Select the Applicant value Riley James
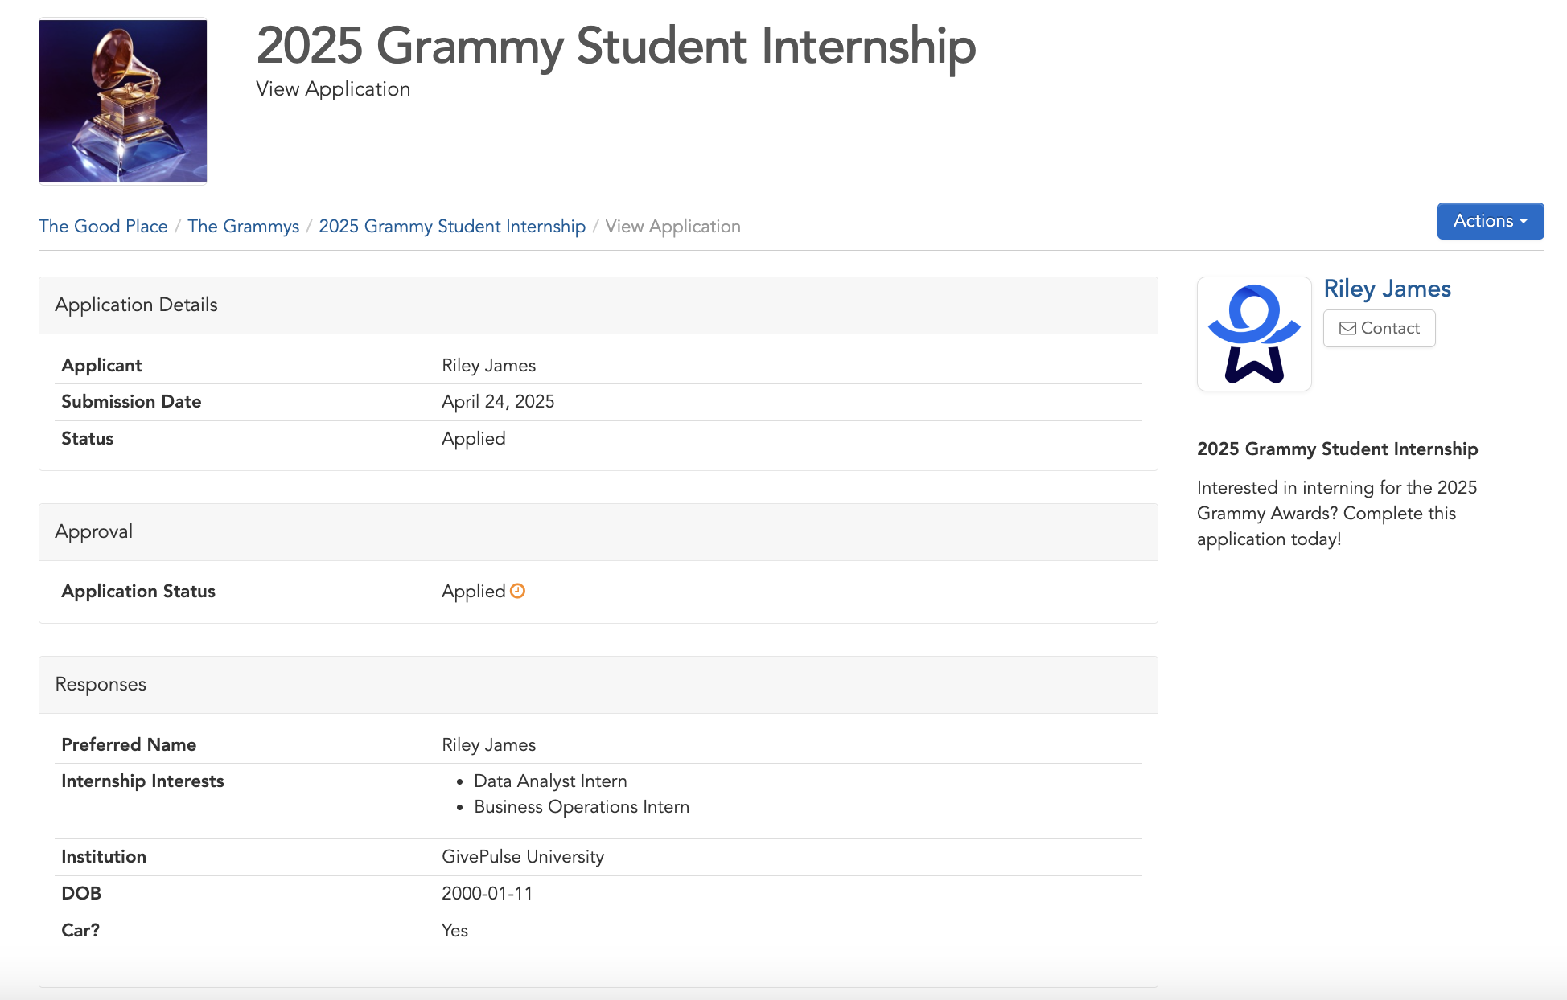 coord(488,365)
